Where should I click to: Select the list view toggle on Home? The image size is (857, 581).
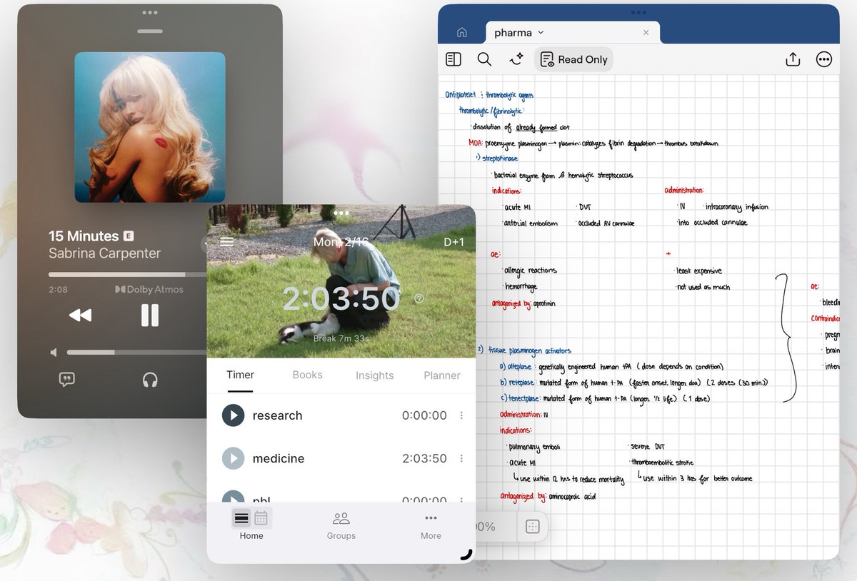tap(241, 518)
